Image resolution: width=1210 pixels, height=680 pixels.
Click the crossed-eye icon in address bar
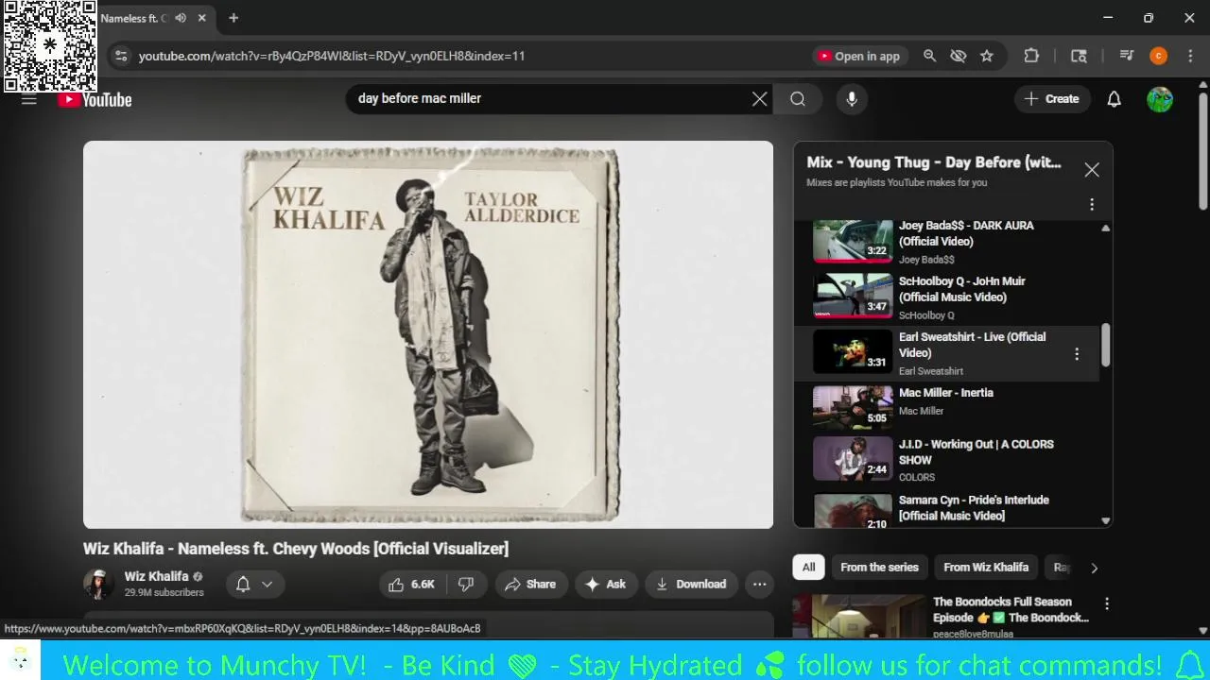958,56
